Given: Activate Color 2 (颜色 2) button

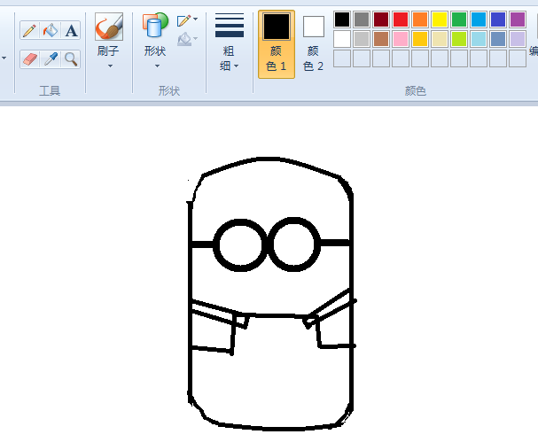Looking at the screenshot, I should pos(313,44).
